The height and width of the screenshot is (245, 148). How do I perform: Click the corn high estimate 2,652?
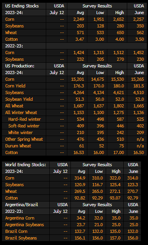[x=119, y=19]
